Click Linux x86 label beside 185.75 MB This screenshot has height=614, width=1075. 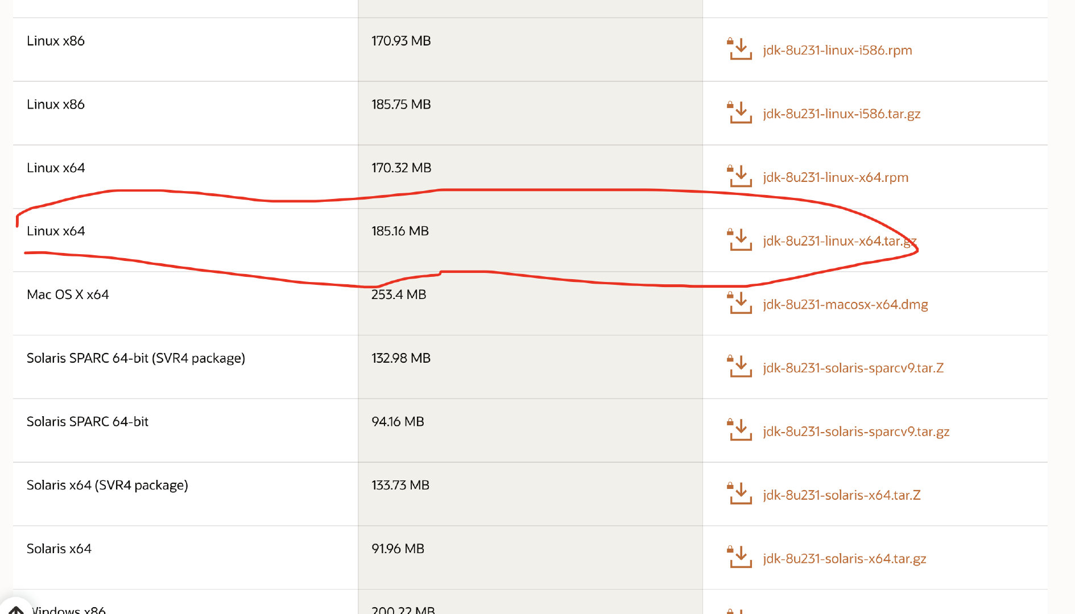pos(56,105)
